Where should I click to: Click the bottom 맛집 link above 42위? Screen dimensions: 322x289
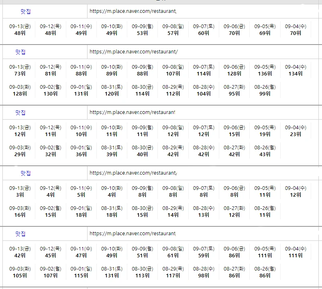click(20, 234)
